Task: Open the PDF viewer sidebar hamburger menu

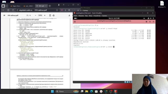Action: (x=4, y=15)
